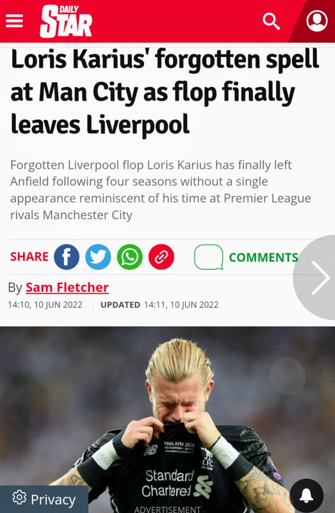This screenshot has width=335, height=513.
Task: Click the UPDATED 14:11 timestamp
Action: point(159,305)
